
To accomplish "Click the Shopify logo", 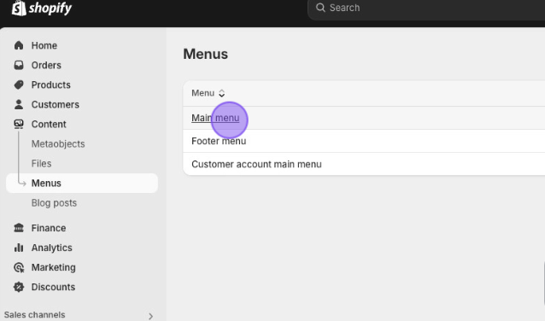I will [x=41, y=8].
